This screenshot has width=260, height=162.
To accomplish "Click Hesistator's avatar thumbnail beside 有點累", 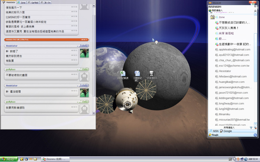I will click(84, 53).
